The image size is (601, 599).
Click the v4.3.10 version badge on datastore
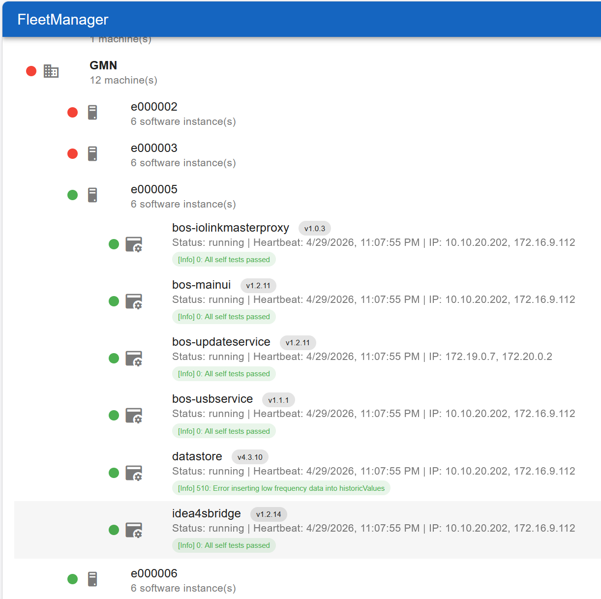point(250,457)
